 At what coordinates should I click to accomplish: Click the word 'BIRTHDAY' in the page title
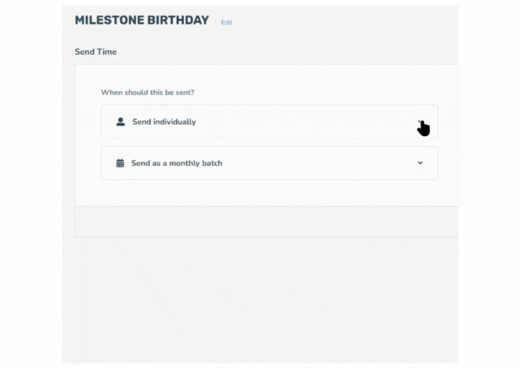(x=178, y=20)
